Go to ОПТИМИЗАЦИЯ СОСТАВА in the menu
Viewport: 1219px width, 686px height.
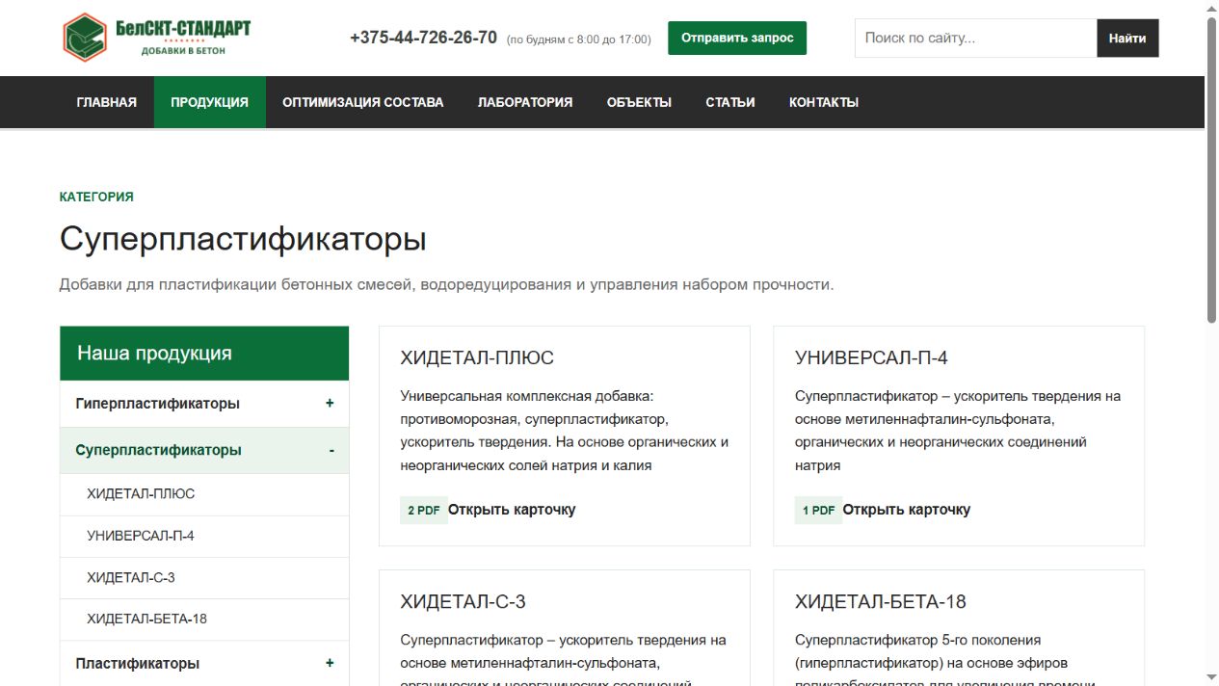coord(363,102)
